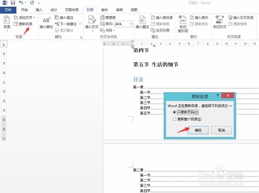Expand the Undo history dropdown arrow
The width and height of the screenshot is (259, 193).
(x=25, y=3)
